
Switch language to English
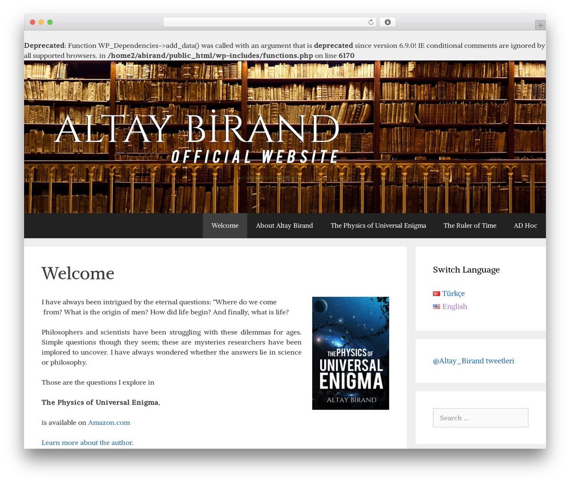[455, 307]
